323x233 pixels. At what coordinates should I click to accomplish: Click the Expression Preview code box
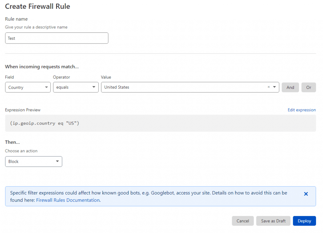coord(160,123)
